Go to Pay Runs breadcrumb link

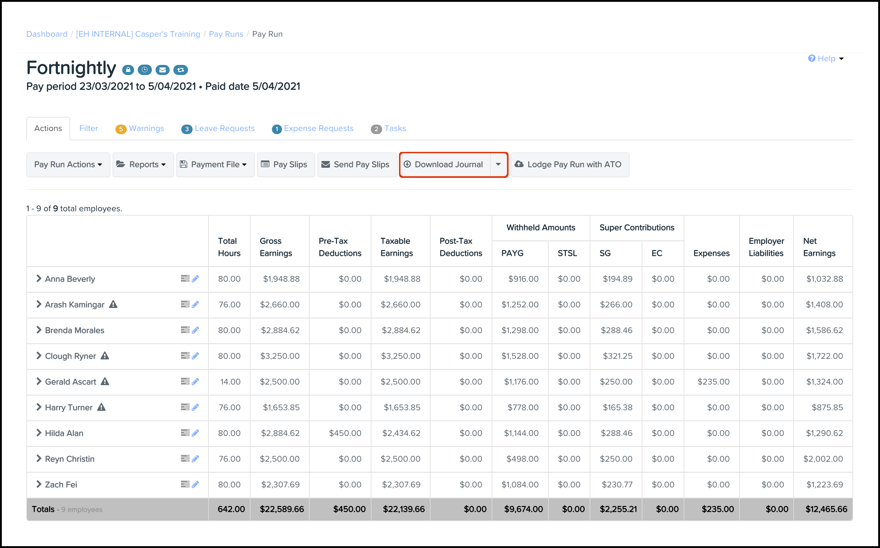226,34
